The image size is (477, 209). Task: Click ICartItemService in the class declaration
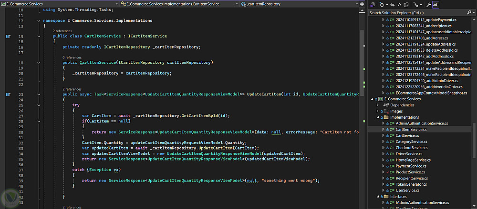tap(147, 36)
